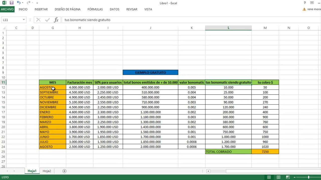Open the DISEÑO DE PÁGINA tab
This screenshot has height=180, width=321.
(68, 9)
